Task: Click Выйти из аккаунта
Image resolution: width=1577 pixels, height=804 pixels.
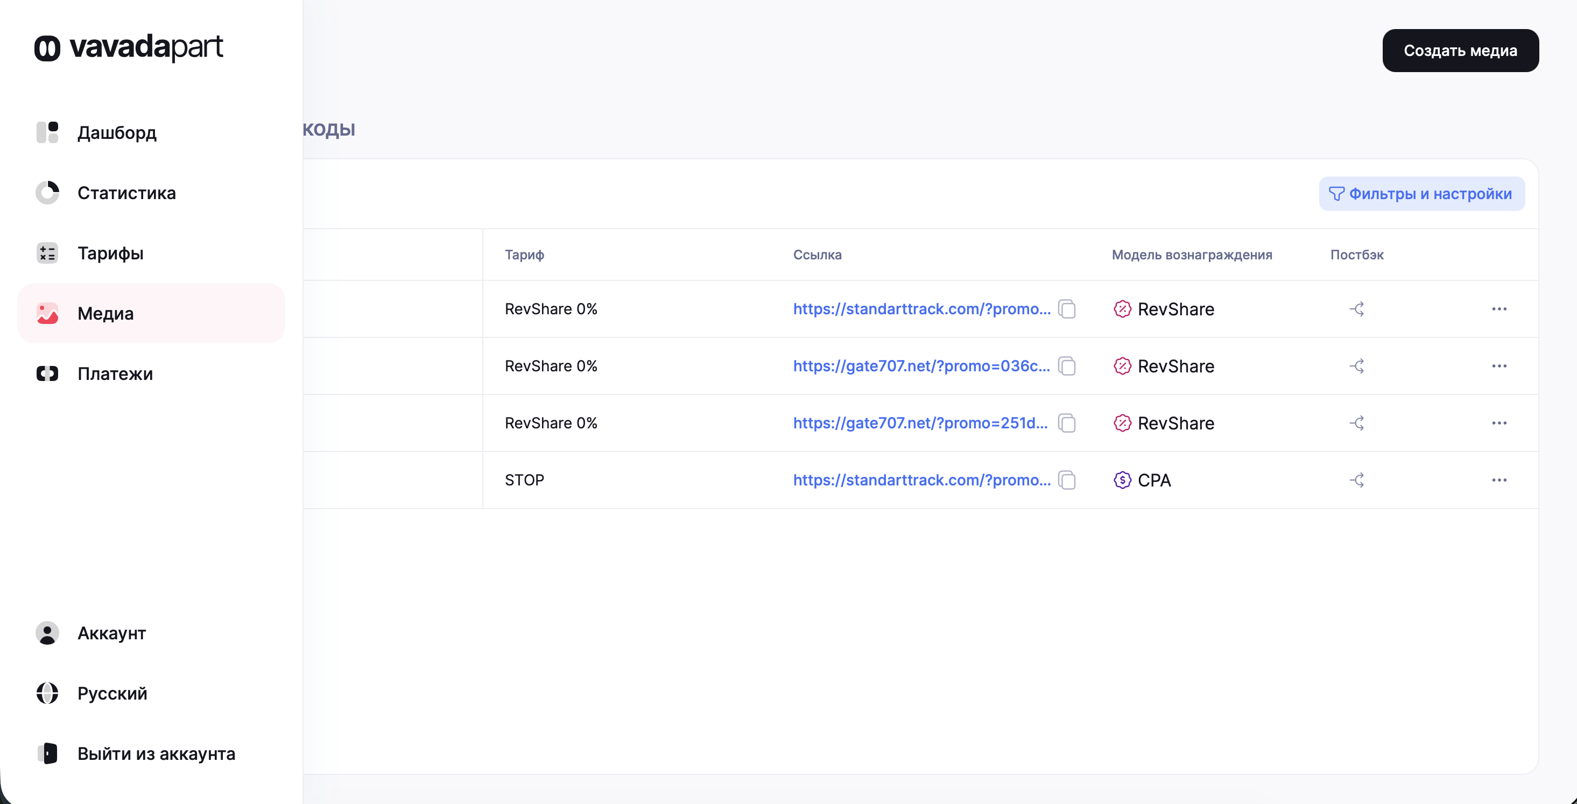Action: click(x=156, y=753)
